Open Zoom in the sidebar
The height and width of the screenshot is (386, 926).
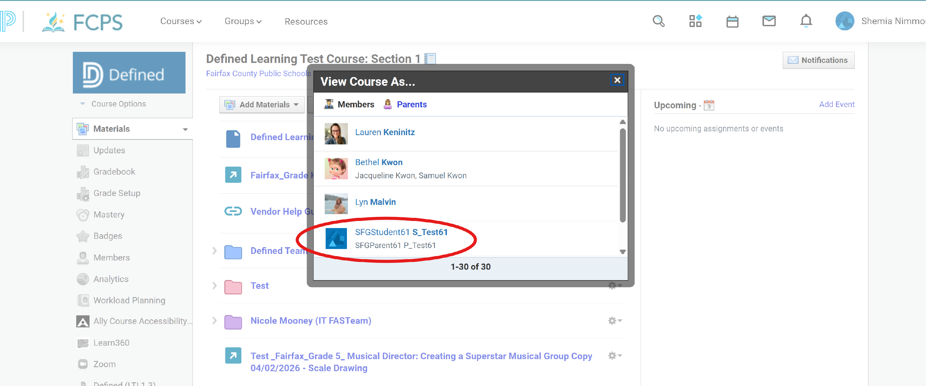(x=104, y=364)
